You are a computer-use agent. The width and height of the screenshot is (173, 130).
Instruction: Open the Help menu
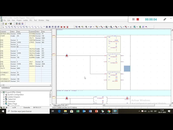click(48, 20)
